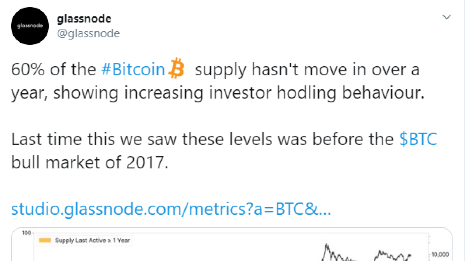Select the Supply Last Active legend label
465x261 pixels.
pyautogui.click(x=92, y=240)
